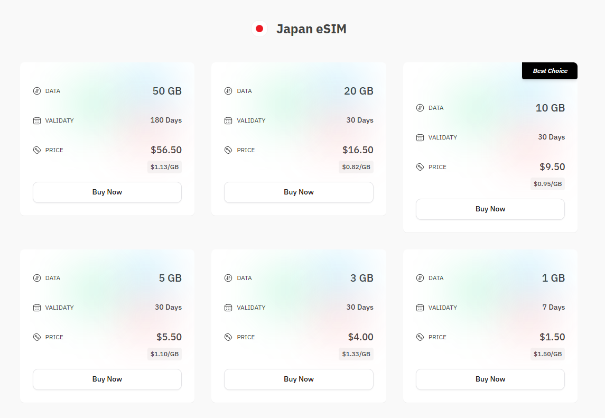Buy the 5 GB plan
605x418 pixels.
[107, 379]
